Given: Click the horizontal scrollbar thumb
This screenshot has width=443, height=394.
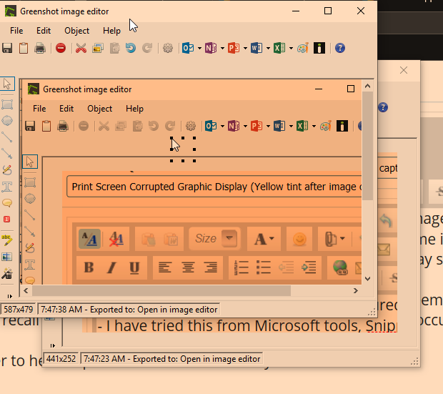Looking at the screenshot, I should (x=161, y=291).
